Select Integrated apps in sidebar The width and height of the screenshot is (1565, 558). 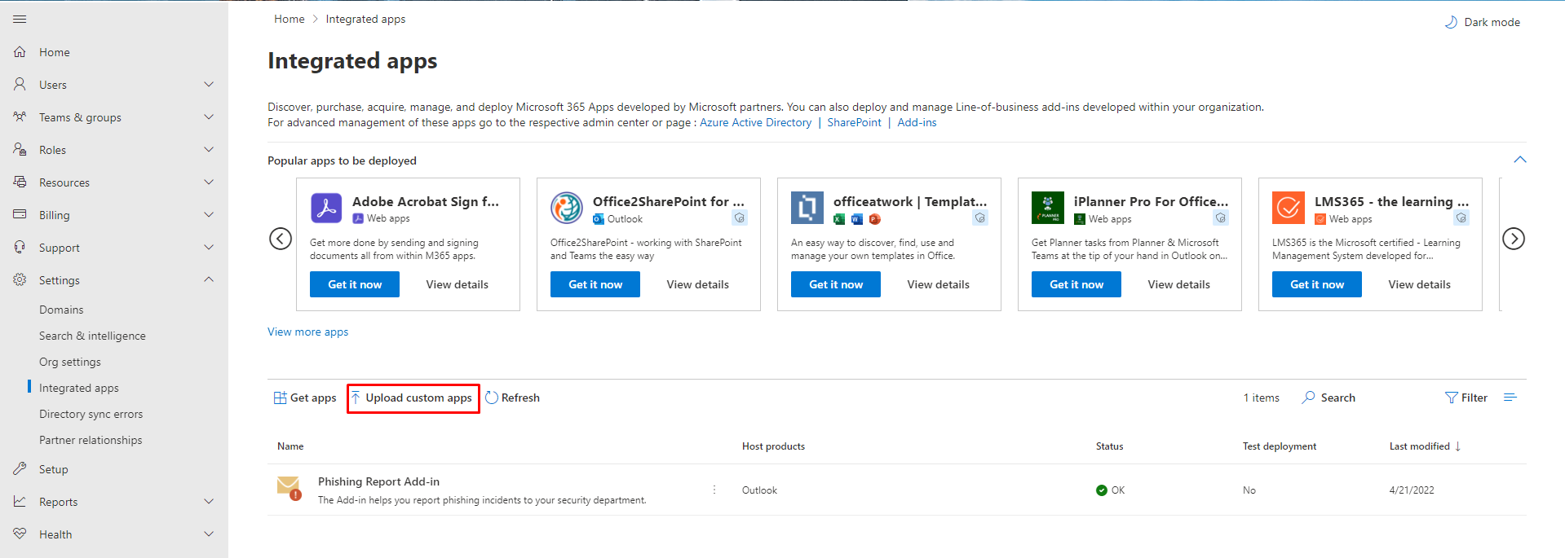[79, 388]
